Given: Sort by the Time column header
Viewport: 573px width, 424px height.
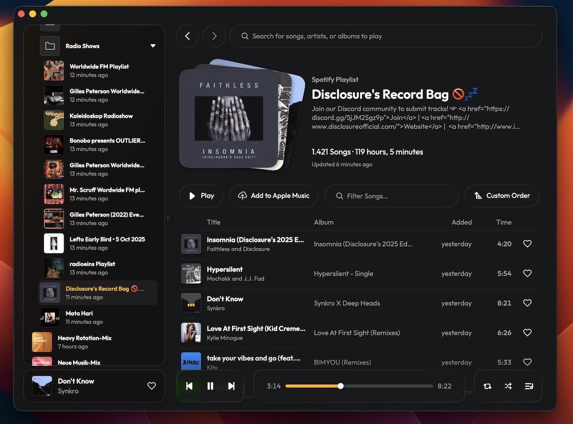Looking at the screenshot, I should pos(504,222).
